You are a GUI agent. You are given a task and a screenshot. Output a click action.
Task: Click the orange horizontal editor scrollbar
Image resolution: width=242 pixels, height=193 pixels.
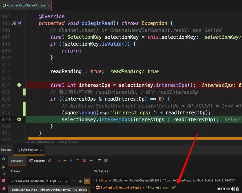[135, 138]
